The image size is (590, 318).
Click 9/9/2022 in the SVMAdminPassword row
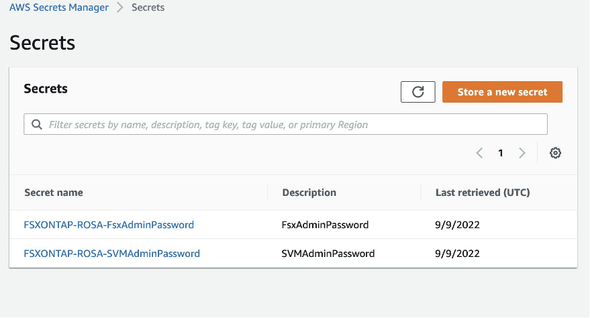[457, 254]
